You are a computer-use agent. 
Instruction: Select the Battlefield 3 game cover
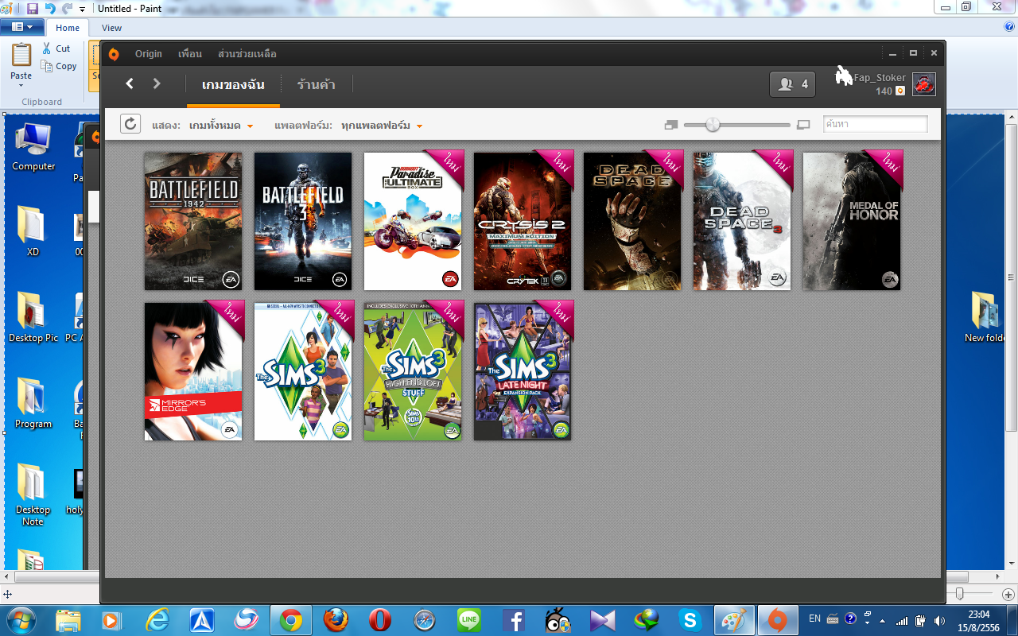pos(303,221)
